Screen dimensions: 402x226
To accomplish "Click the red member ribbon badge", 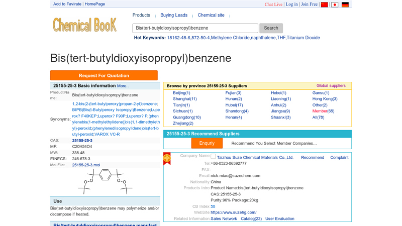I will 167,159.
